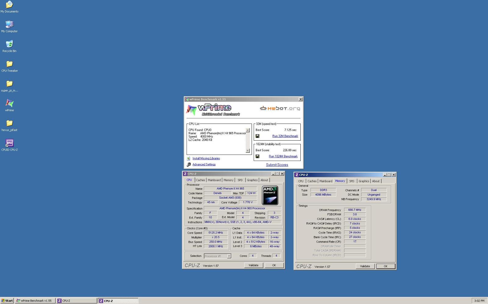Click Submit Scores link in wPrime
This screenshot has width=488, height=304.
coord(277,165)
